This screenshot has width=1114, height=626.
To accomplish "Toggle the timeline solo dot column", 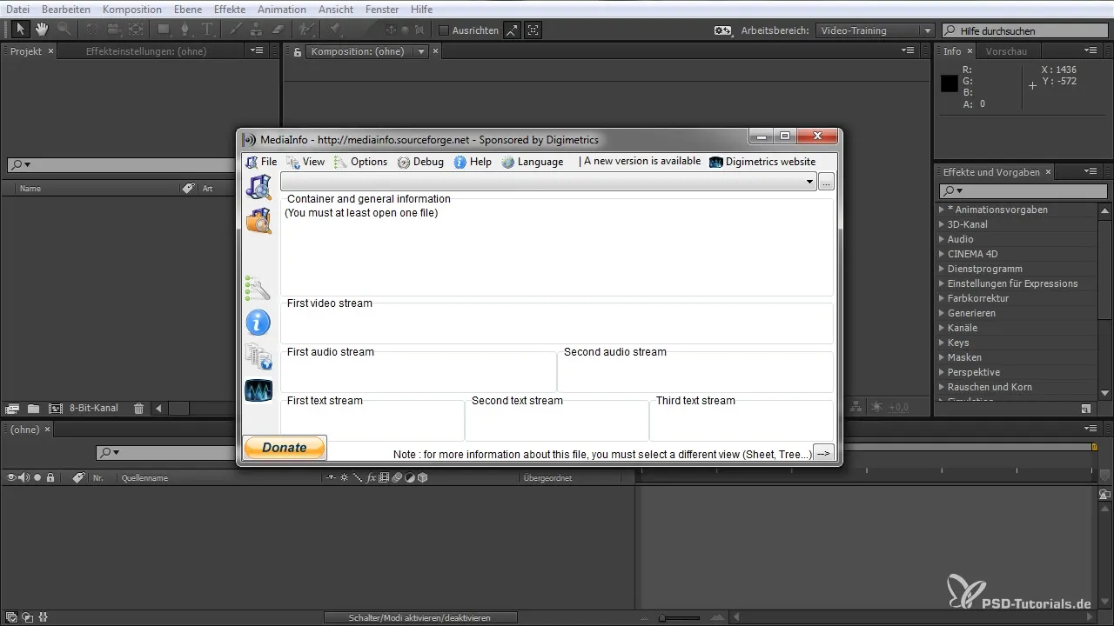I will coord(37,477).
